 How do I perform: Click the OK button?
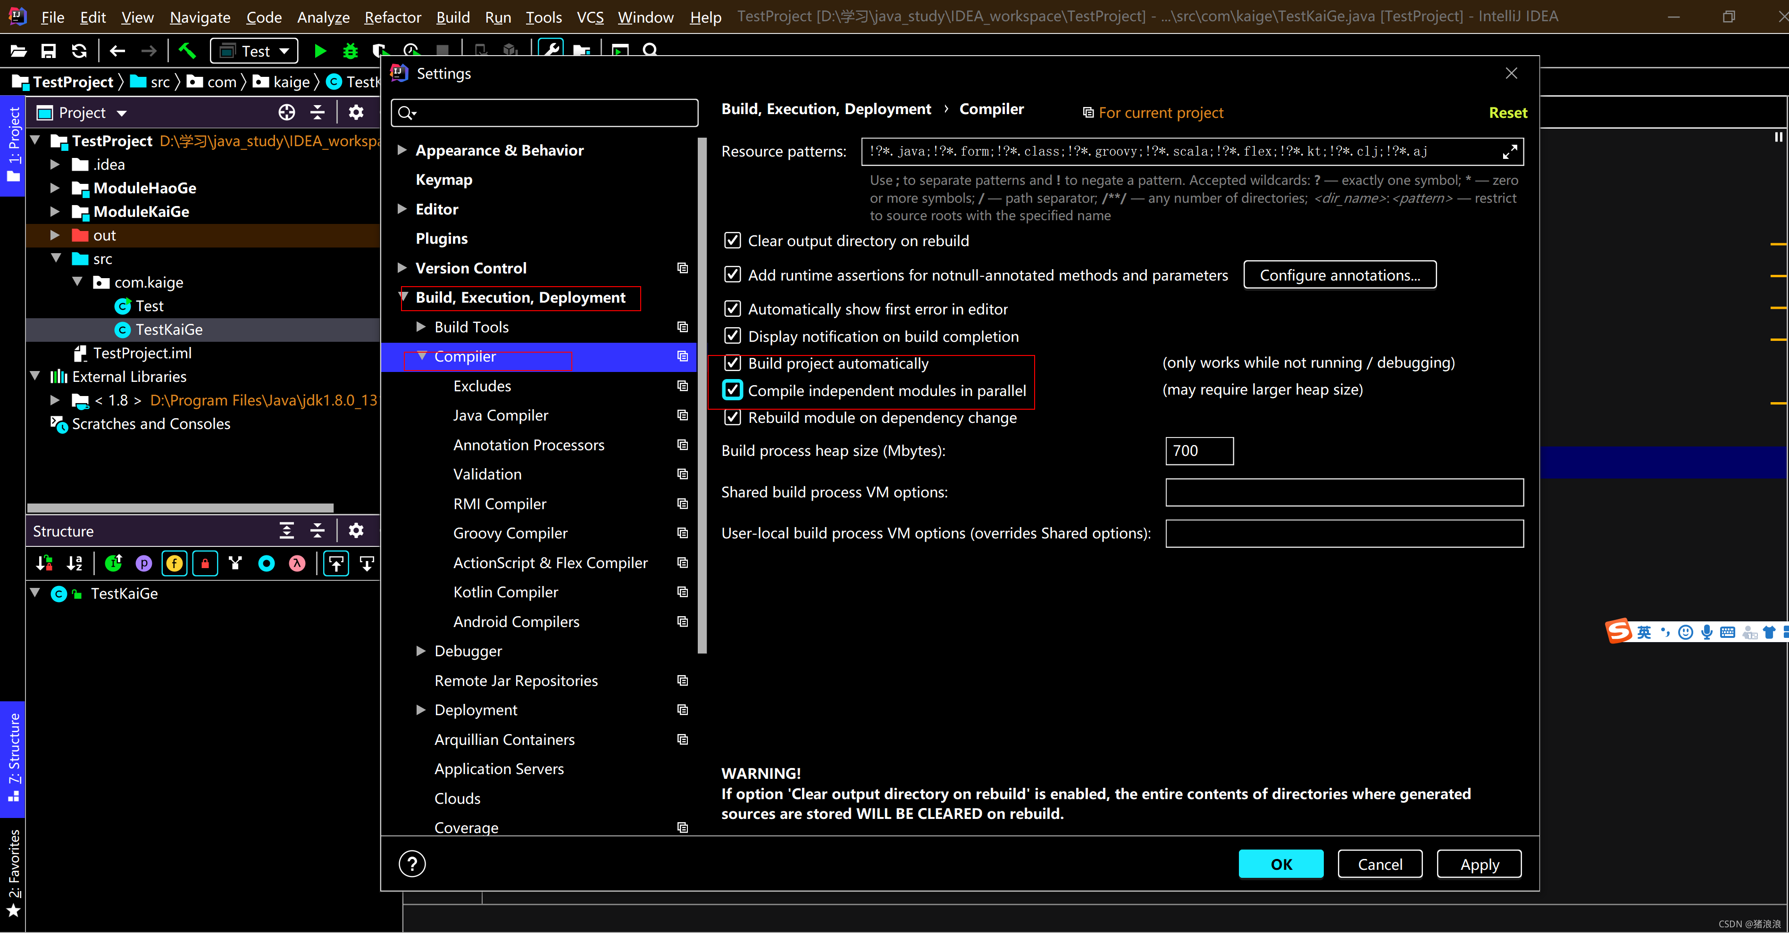pyautogui.click(x=1281, y=864)
